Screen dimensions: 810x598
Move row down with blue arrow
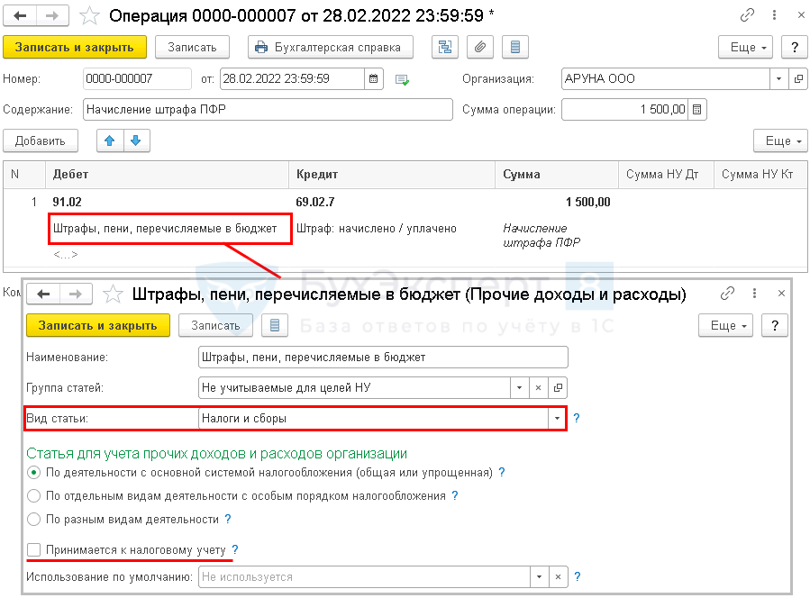pos(136,140)
